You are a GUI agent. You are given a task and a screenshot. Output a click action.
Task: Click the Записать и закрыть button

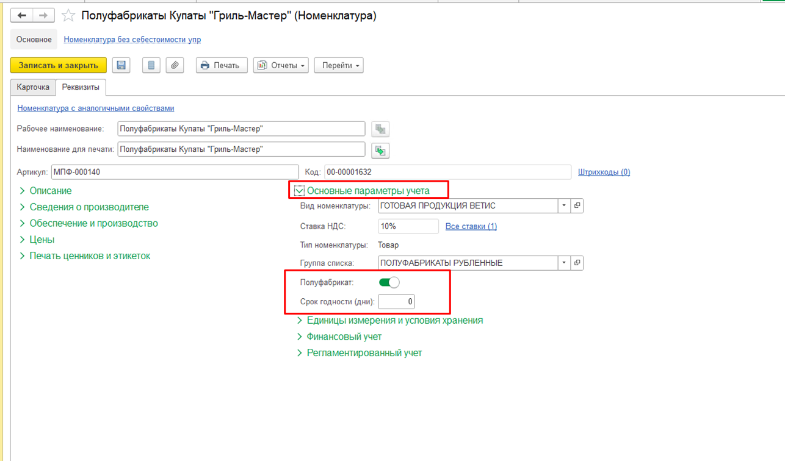[x=59, y=65]
